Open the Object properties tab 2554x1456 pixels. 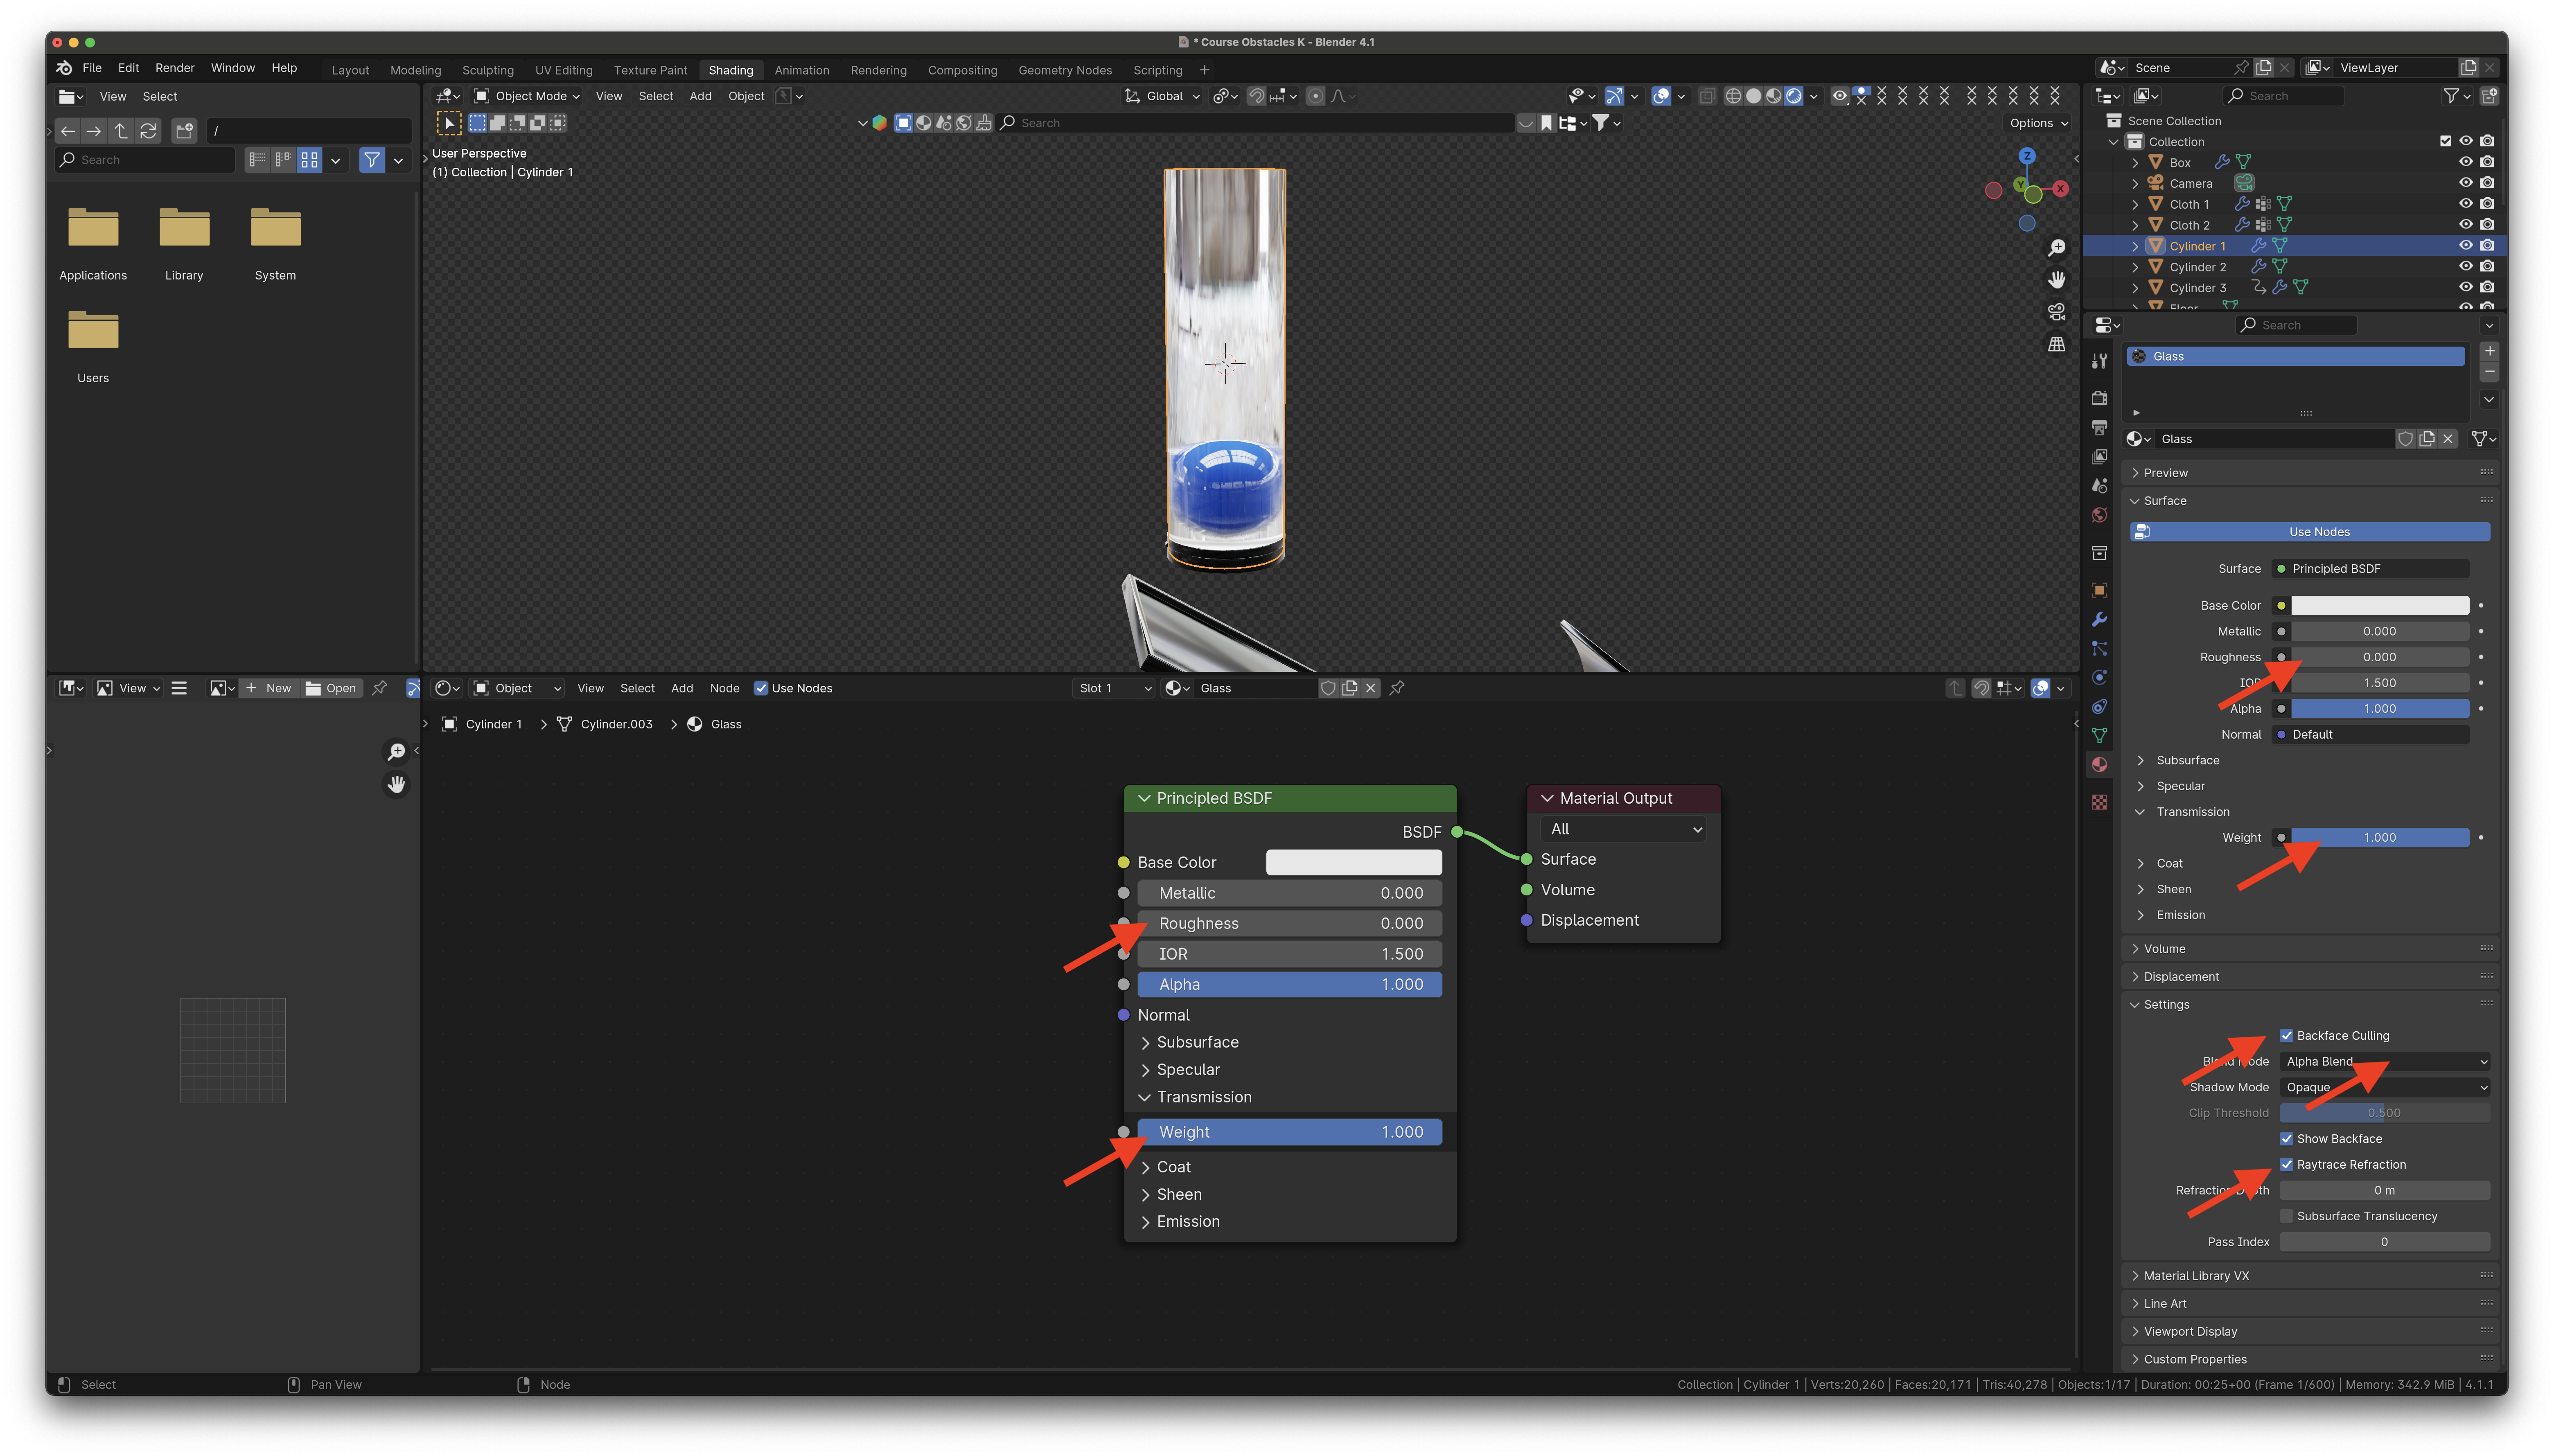tap(2099, 590)
